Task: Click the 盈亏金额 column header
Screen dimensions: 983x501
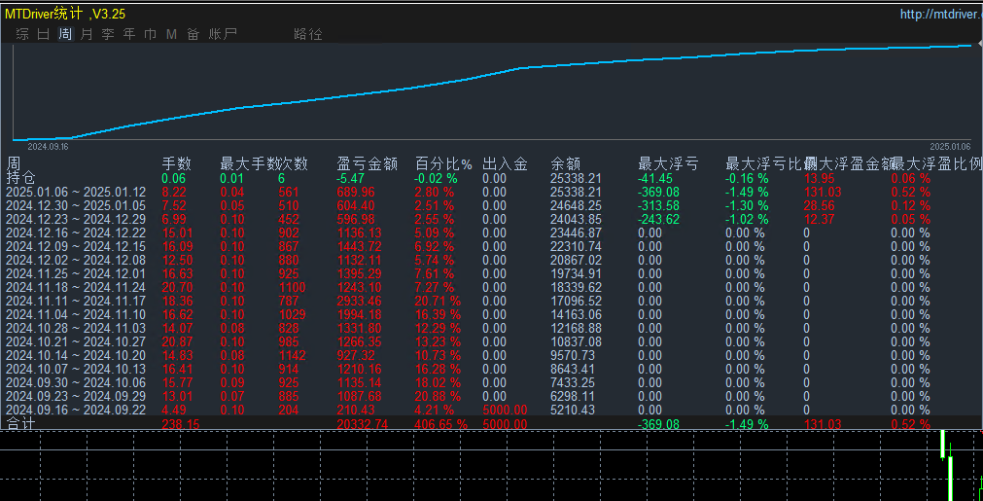Action: point(367,163)
